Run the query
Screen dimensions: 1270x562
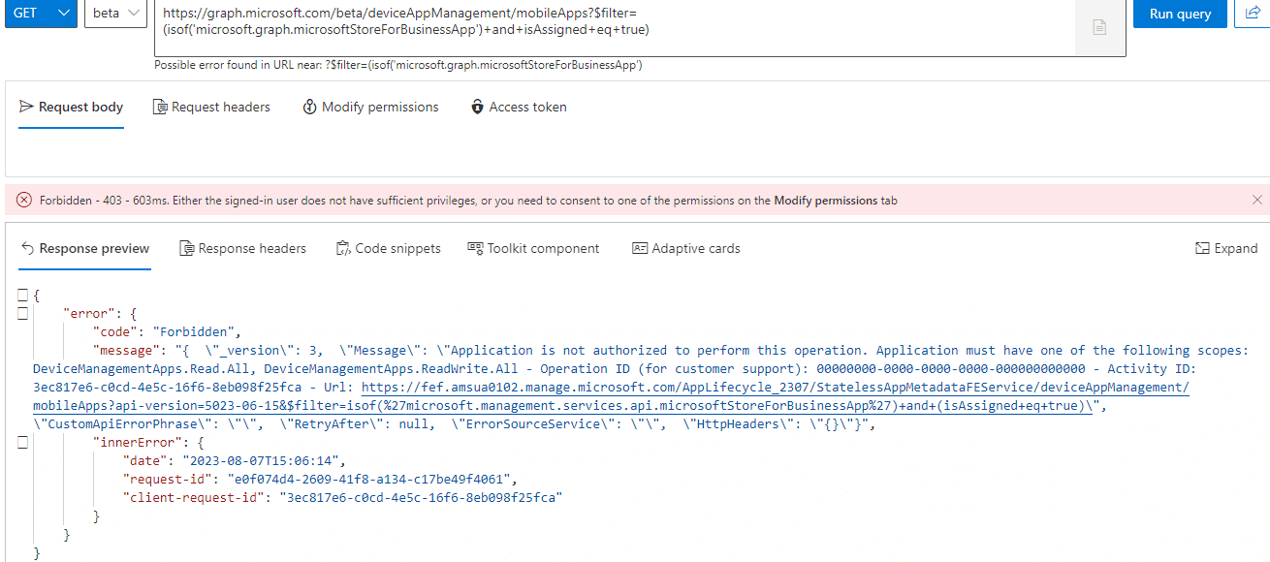1180,14
